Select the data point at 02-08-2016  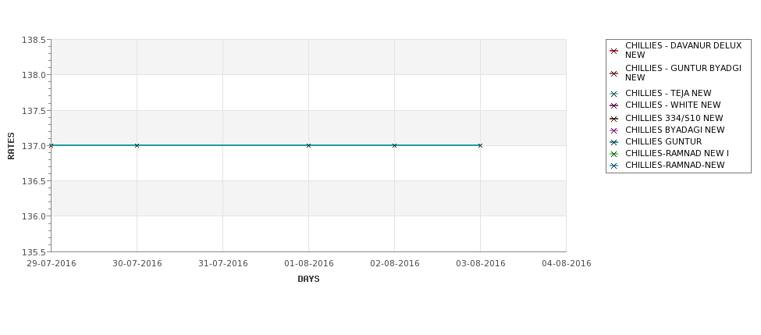[x=395, y=145]
